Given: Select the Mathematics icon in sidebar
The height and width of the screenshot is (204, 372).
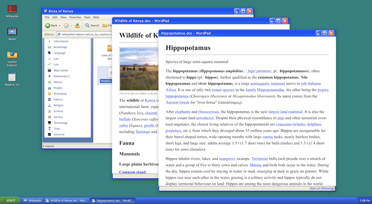Looking at the screenshot, I should pyautogui.click(x=49, y=76).
